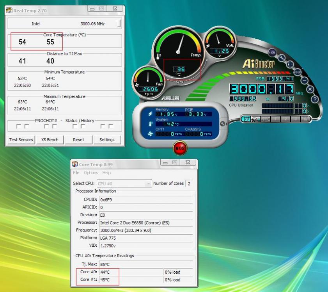Minimize the Real Temp 2.70 window

[x=92, y=9]
